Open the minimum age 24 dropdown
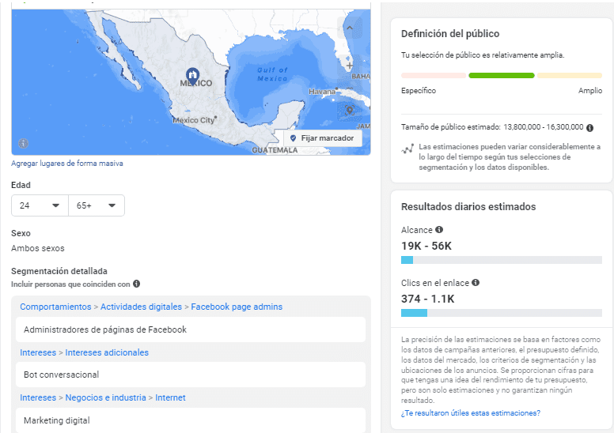Screen dimensions: 614x433 coord(40,205)
